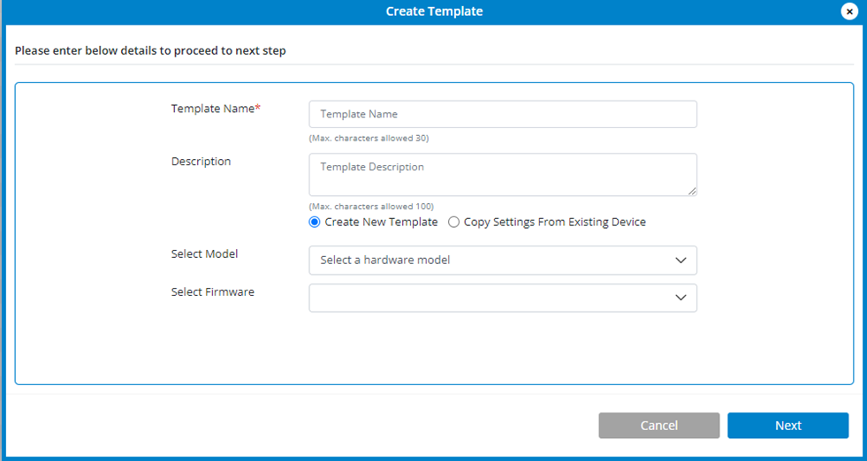Click the 'Please enter below details' instruction text
867x461 pixels.
(x=150, y=51)
